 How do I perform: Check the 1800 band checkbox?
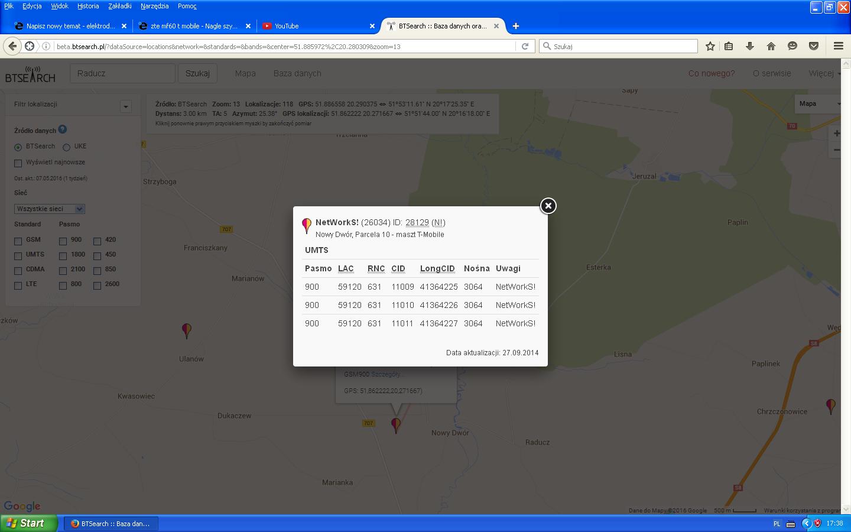(63, 255)
